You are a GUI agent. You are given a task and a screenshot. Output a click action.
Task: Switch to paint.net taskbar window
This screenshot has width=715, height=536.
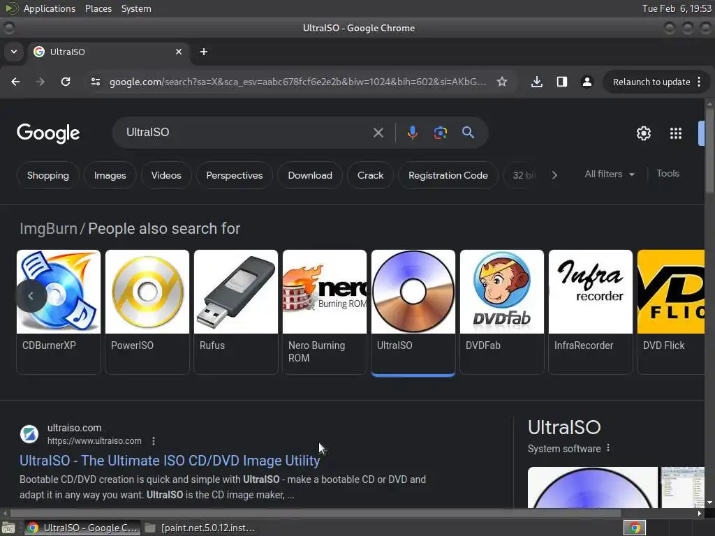(x=200, y=528)
